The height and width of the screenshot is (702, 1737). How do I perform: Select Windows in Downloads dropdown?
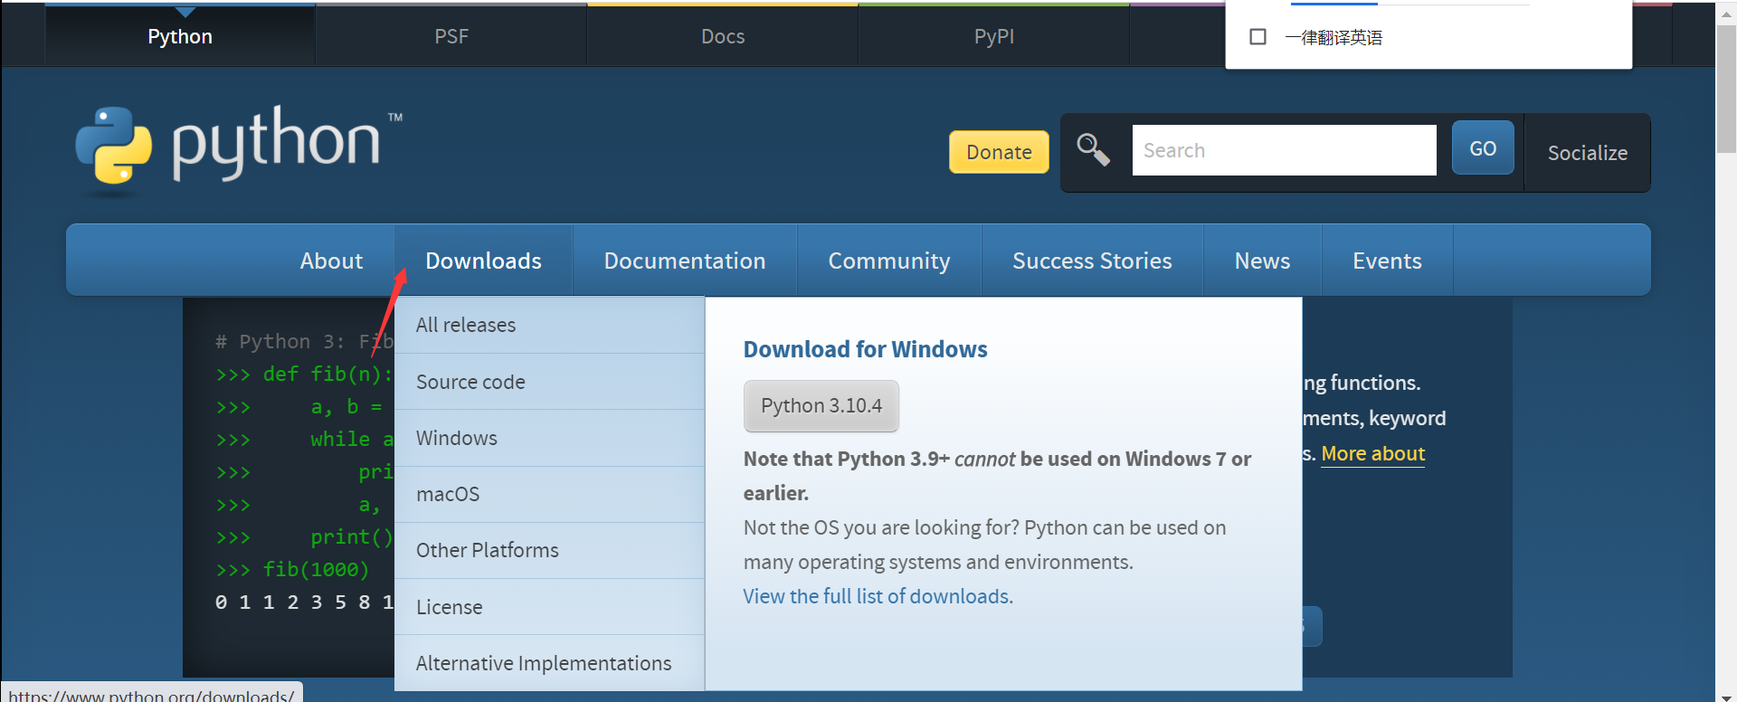coord(549,438)
